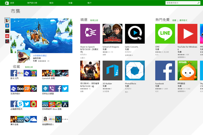
Task: Open the Share to Speech app
Action: 90,34
